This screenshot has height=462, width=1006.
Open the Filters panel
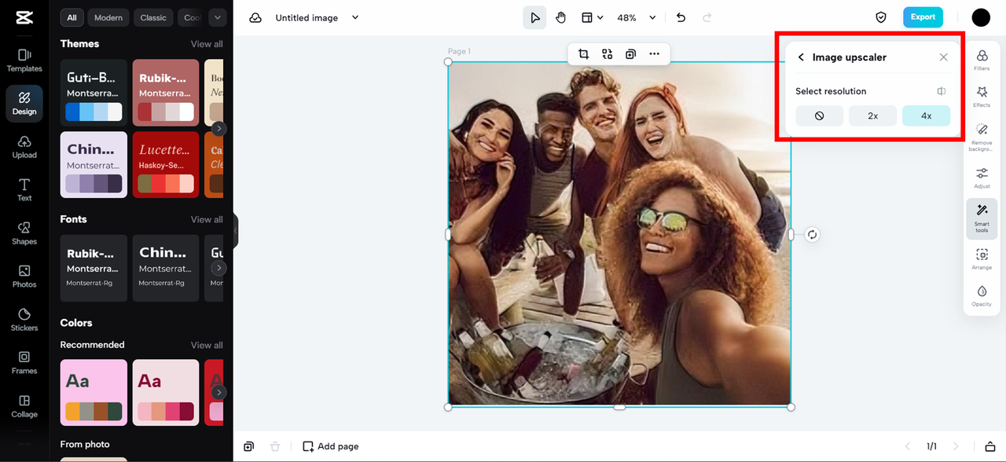pyautogui.click(x=982, y=60)
